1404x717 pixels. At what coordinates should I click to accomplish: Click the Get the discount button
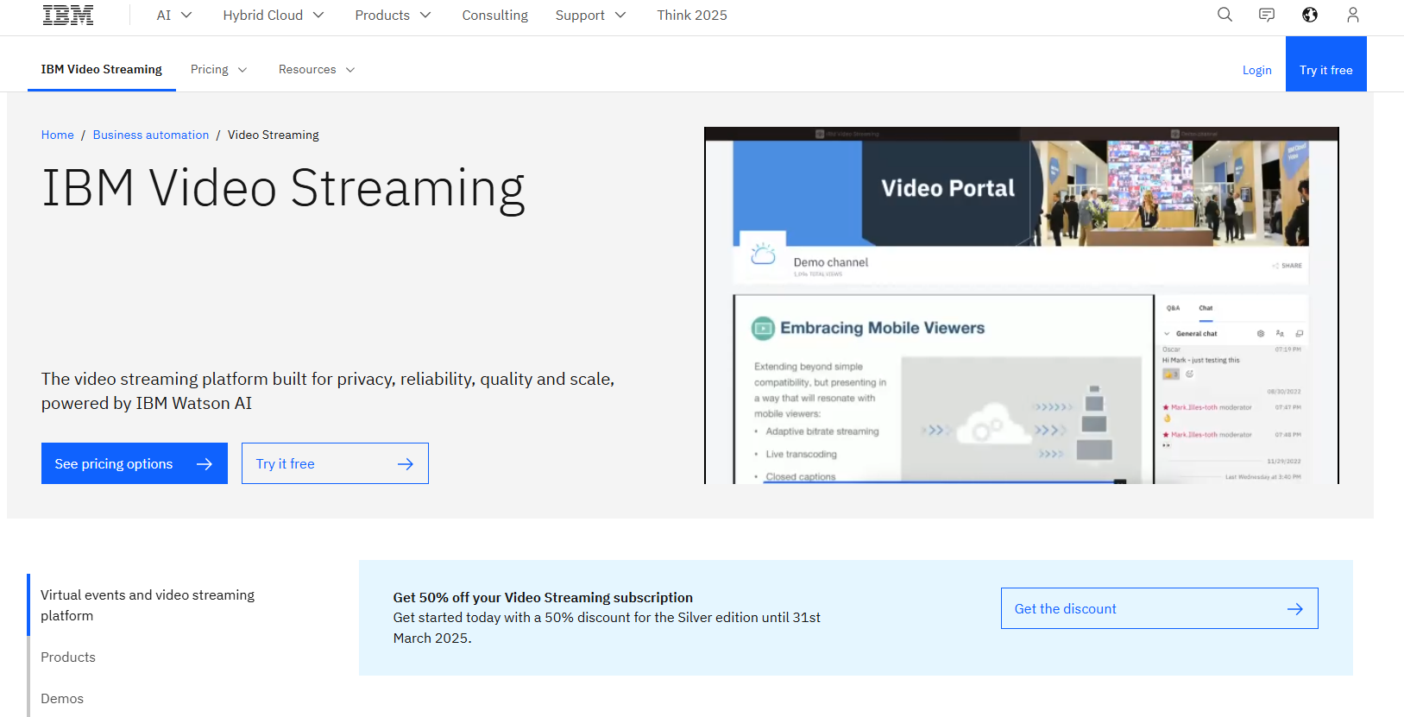(x=1160, y=608)
